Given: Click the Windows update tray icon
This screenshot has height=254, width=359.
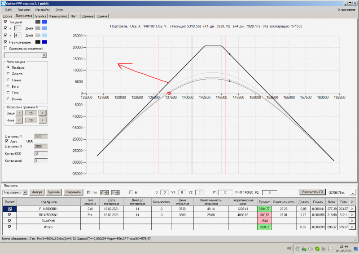Looking at the screenshot, I should click(298, 249).
